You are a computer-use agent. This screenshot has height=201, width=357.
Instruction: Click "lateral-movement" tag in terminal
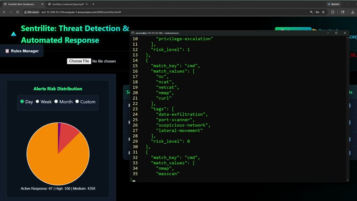click(179, 131)
